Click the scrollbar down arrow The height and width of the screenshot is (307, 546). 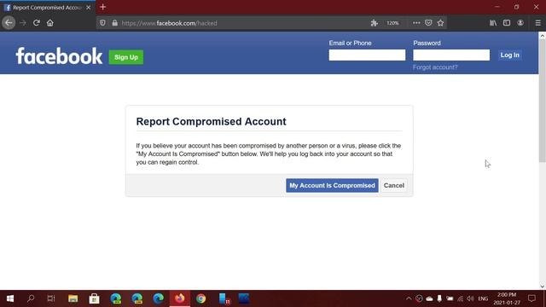tap(543, 287)
